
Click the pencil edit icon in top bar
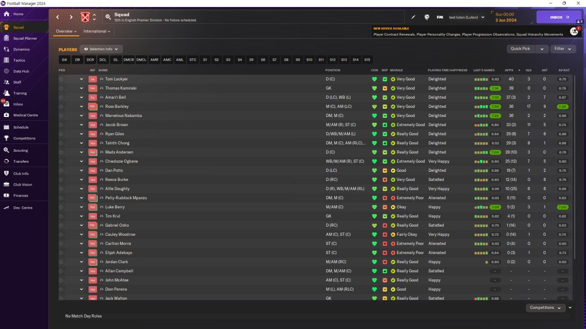(x=413, y=17)
